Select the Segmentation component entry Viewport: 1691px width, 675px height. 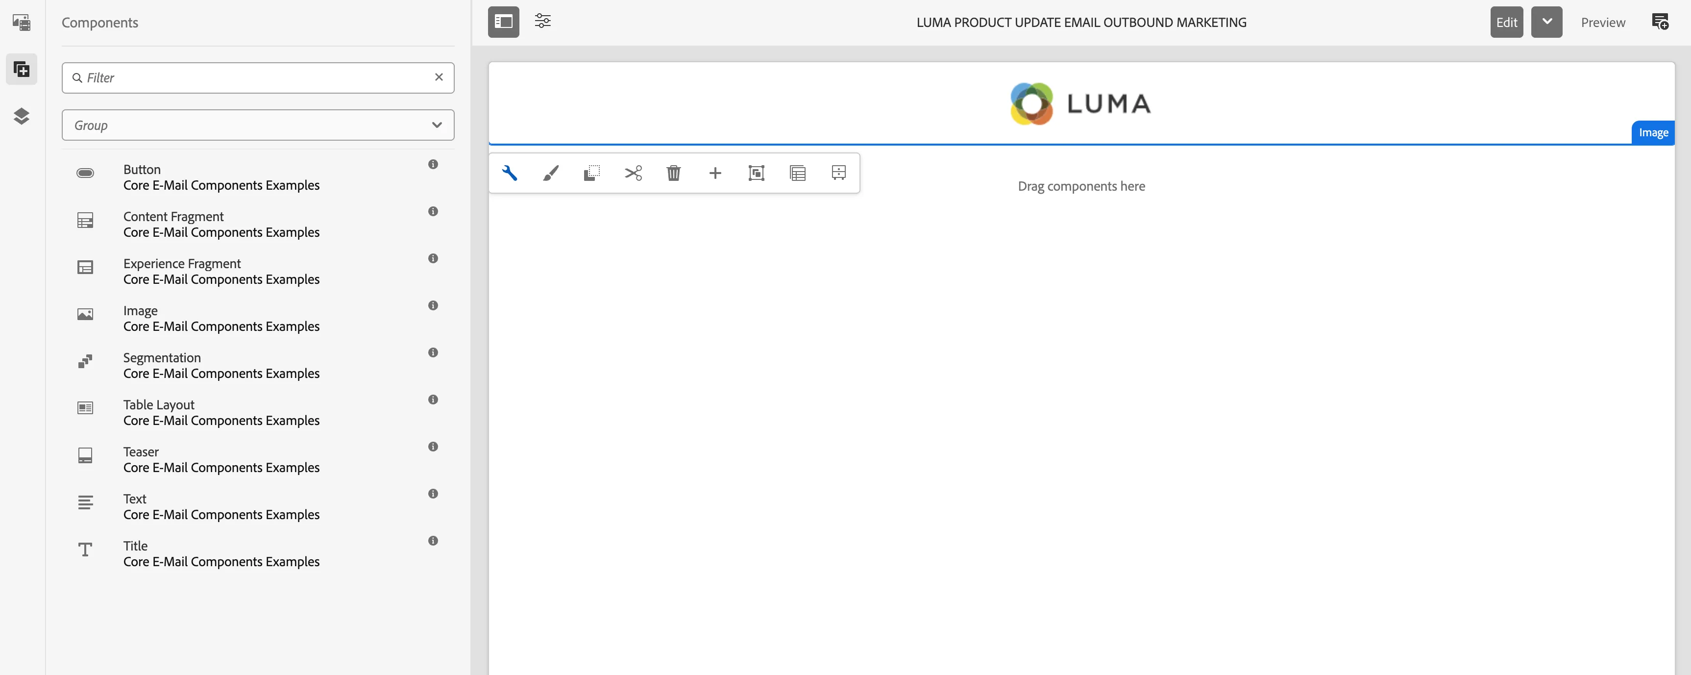[258, 366]
